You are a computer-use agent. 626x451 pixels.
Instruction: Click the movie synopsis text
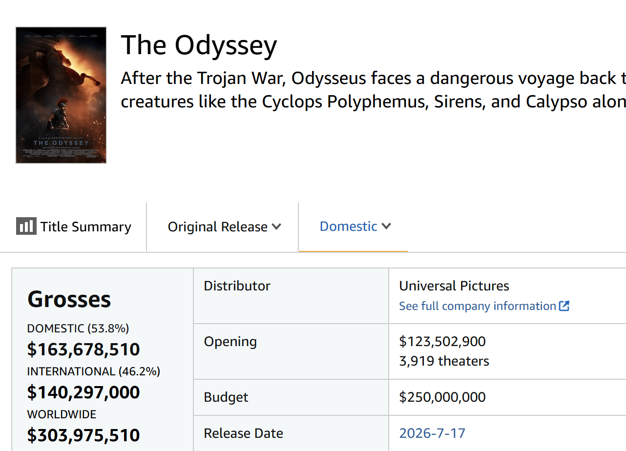374,90
